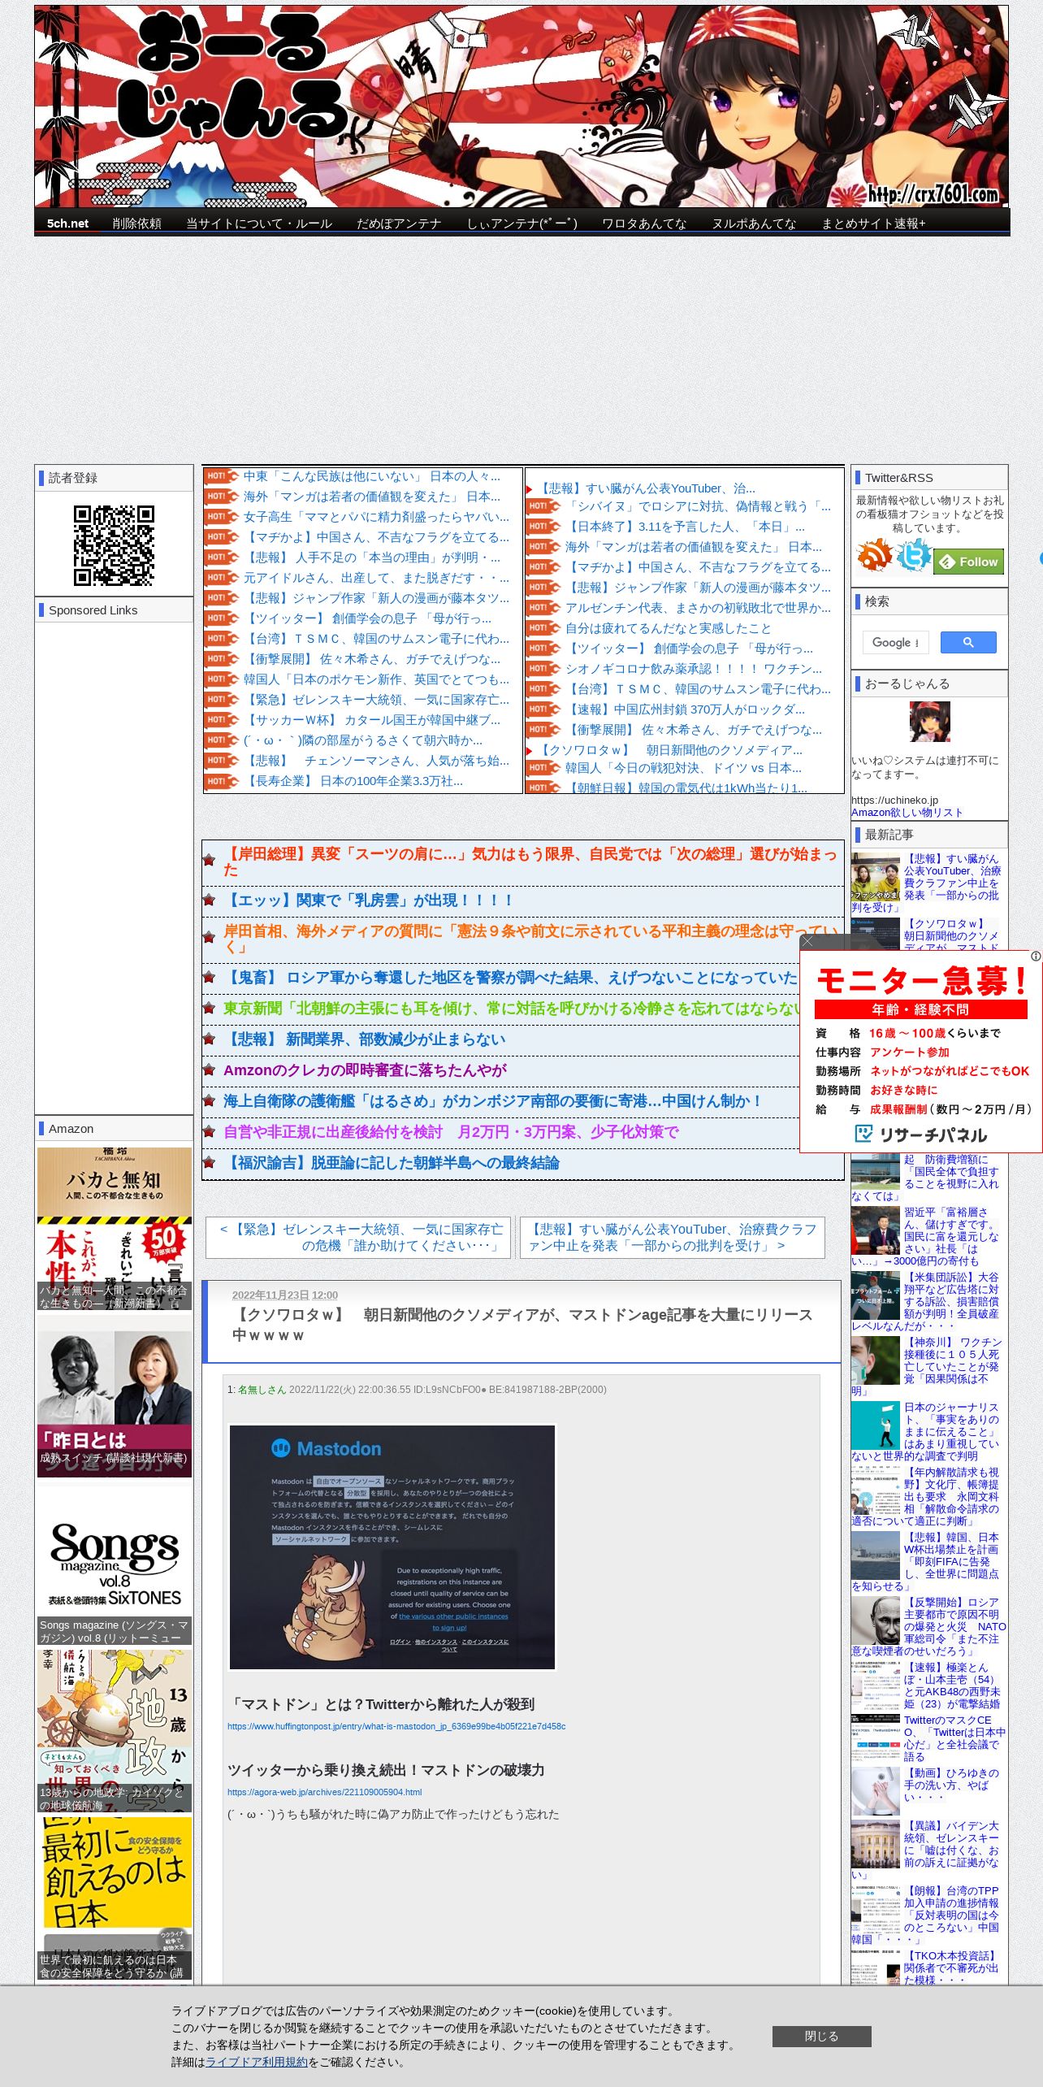Screen dimensions: 1043x2087
Task: Open the orange RSS feed icon
Action: coord(874,556)
